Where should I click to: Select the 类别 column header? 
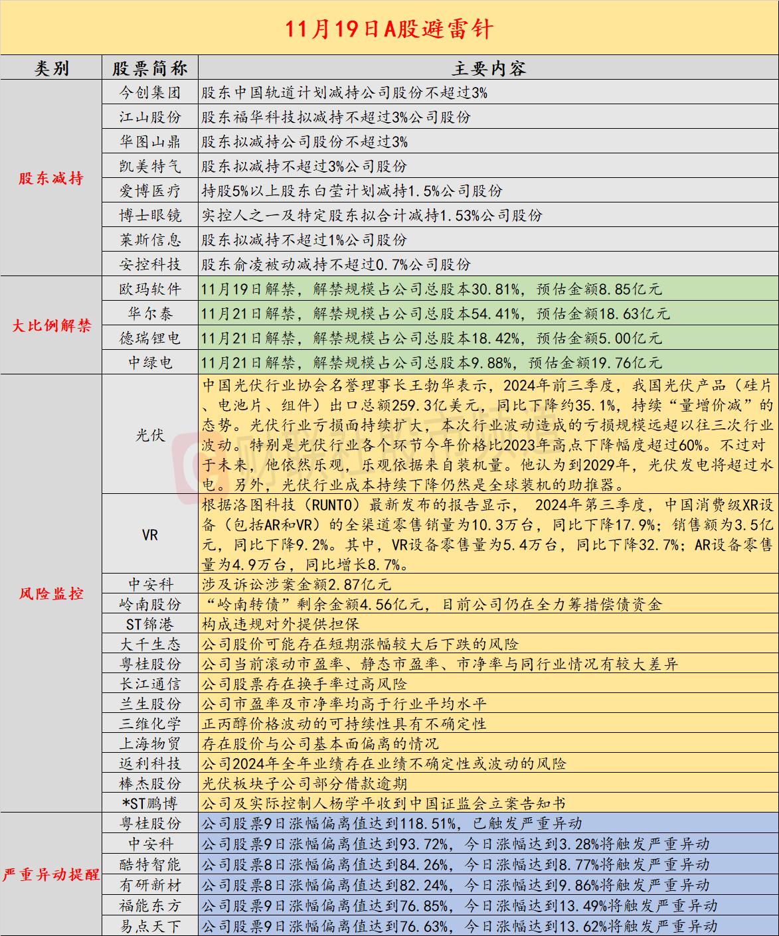(51, 68)
